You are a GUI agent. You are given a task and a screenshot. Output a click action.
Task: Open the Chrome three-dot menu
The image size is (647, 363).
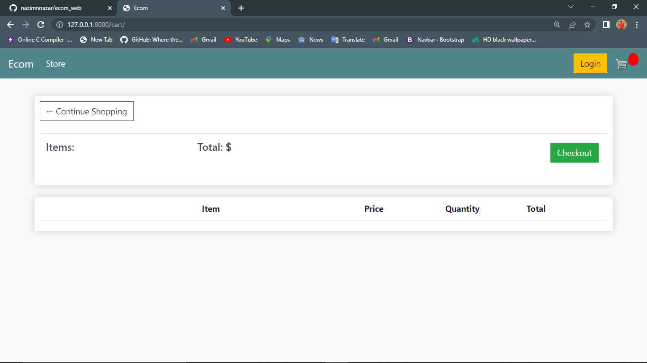coord(637,25)
